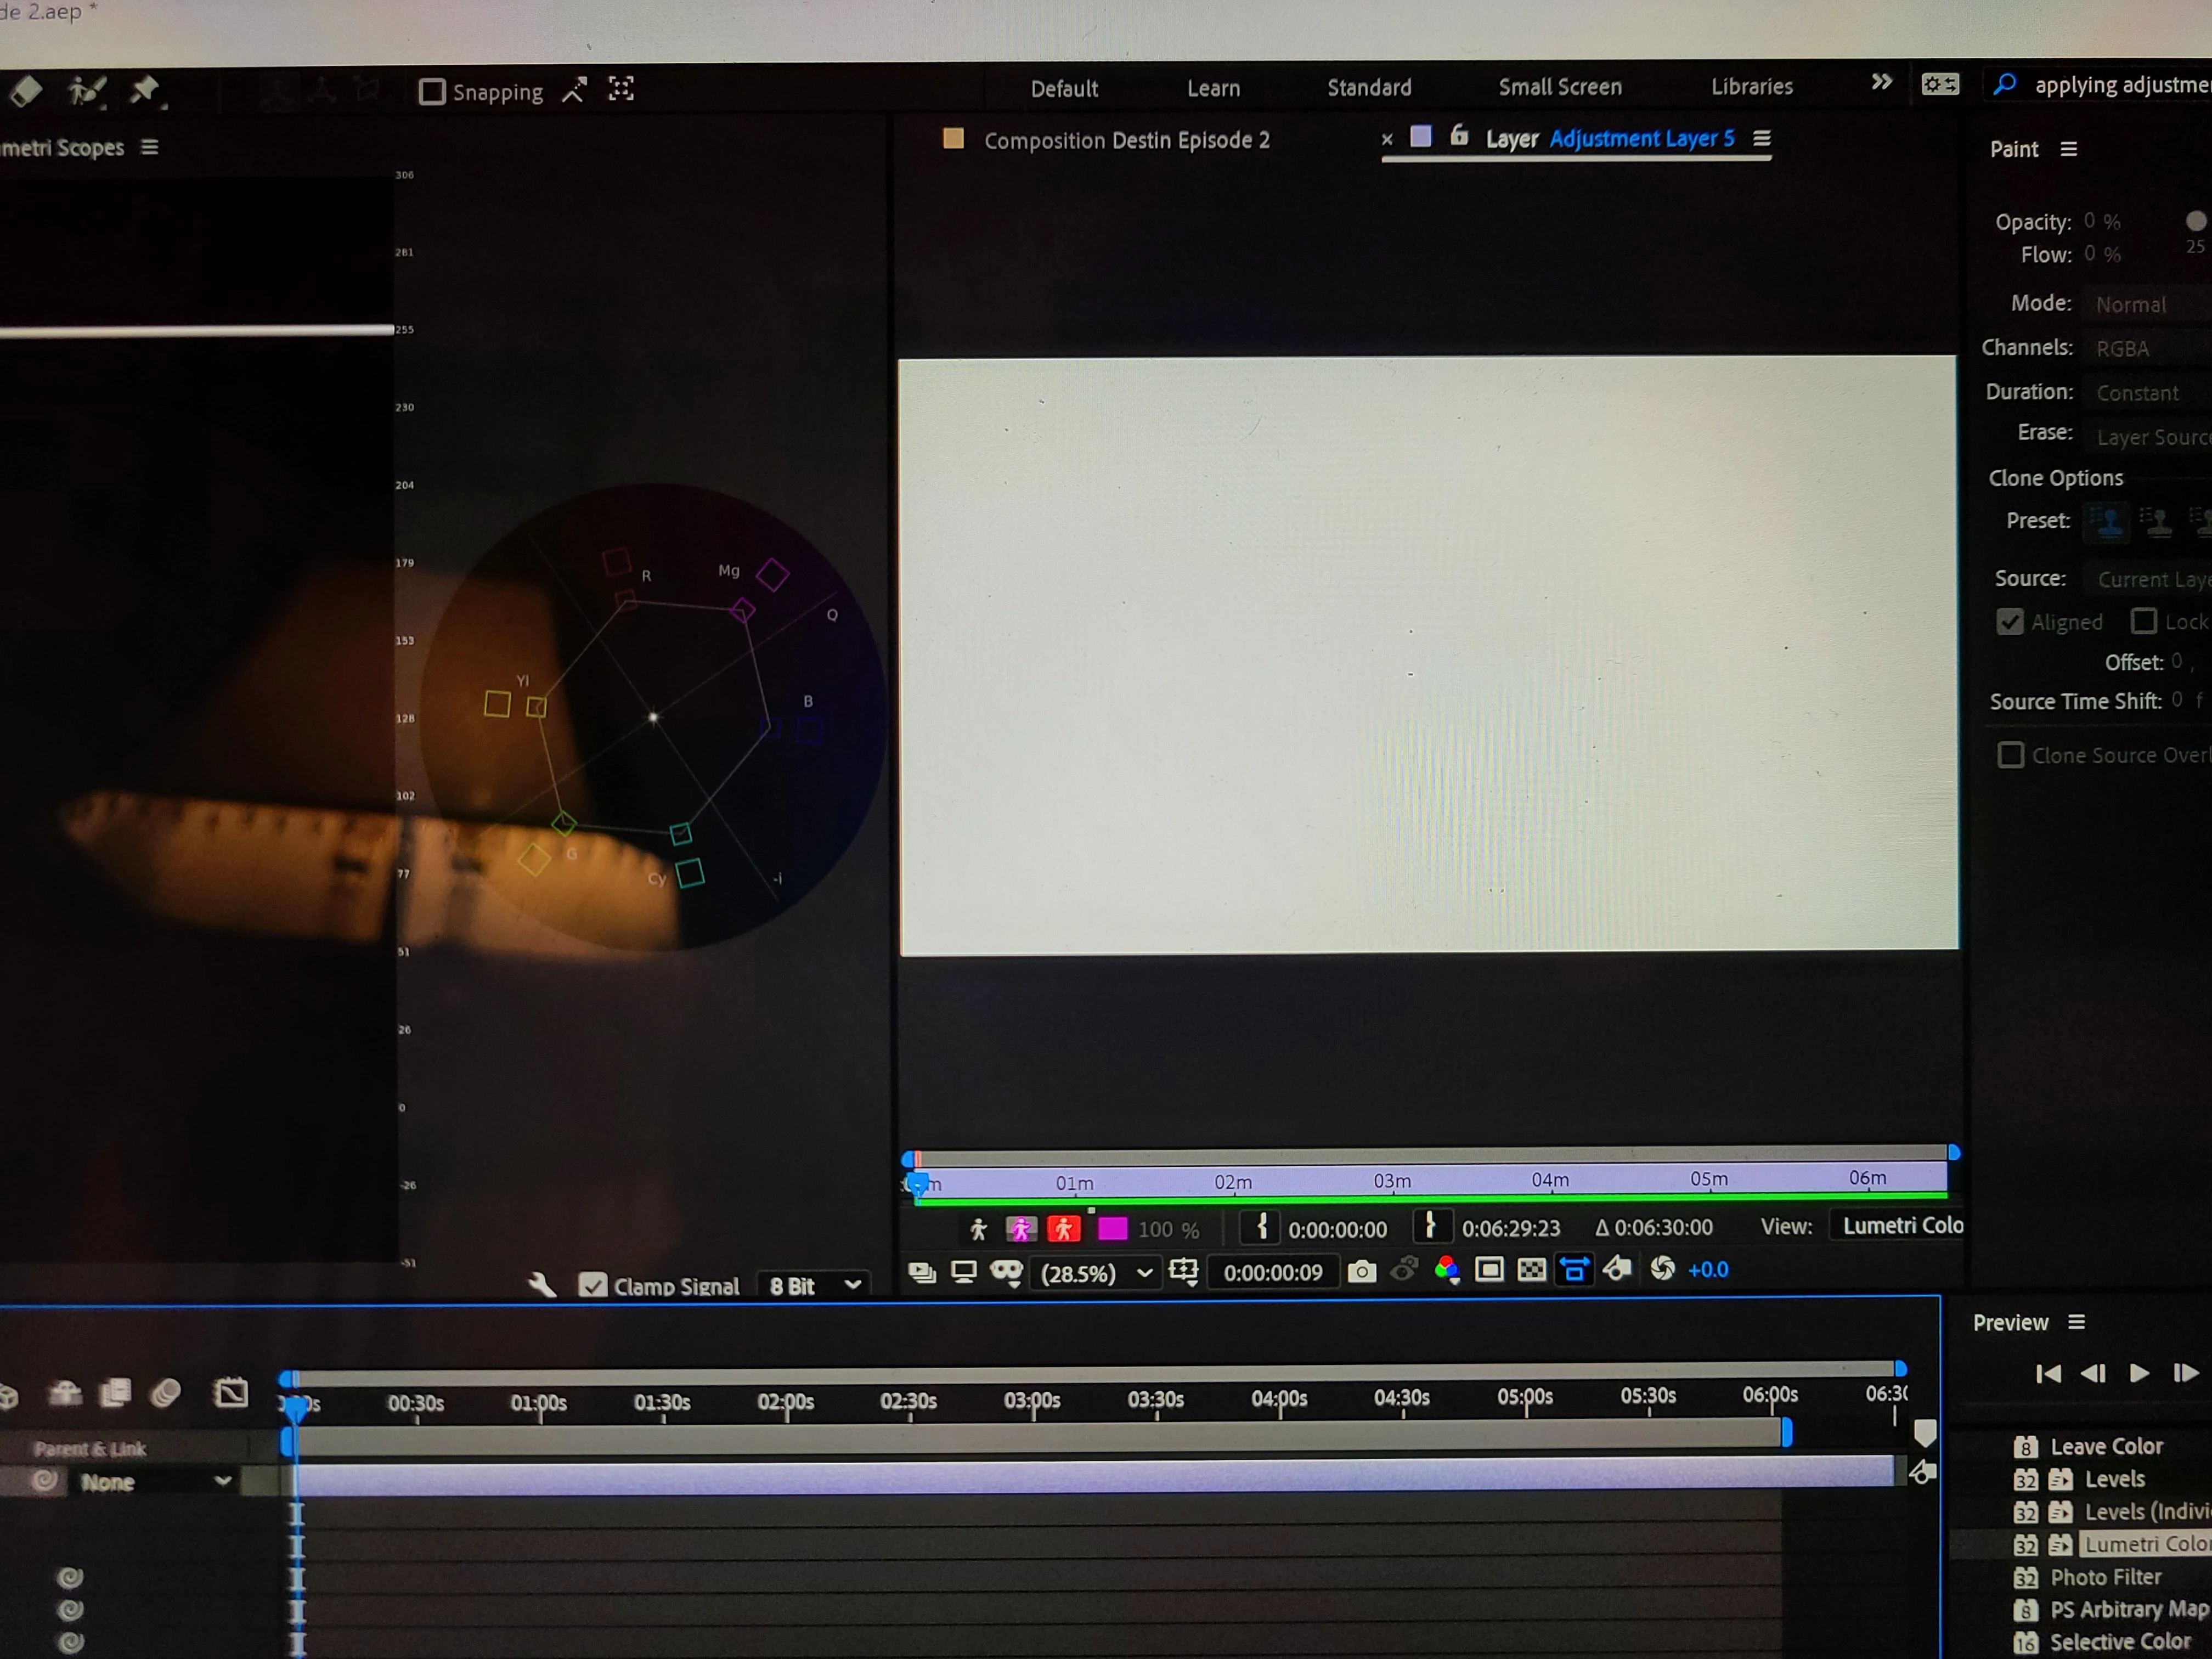
Task: Click the set in point bracket button
Action: 1262,1228
